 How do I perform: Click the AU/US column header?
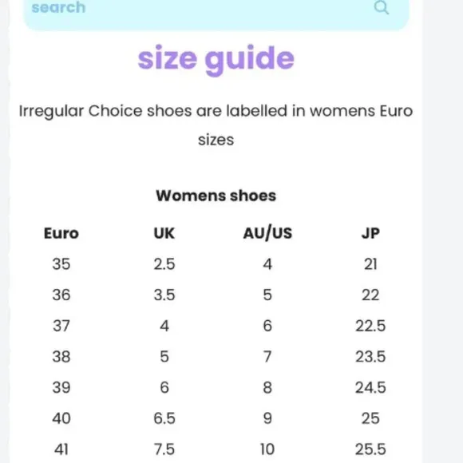click(x=267, y=233)
